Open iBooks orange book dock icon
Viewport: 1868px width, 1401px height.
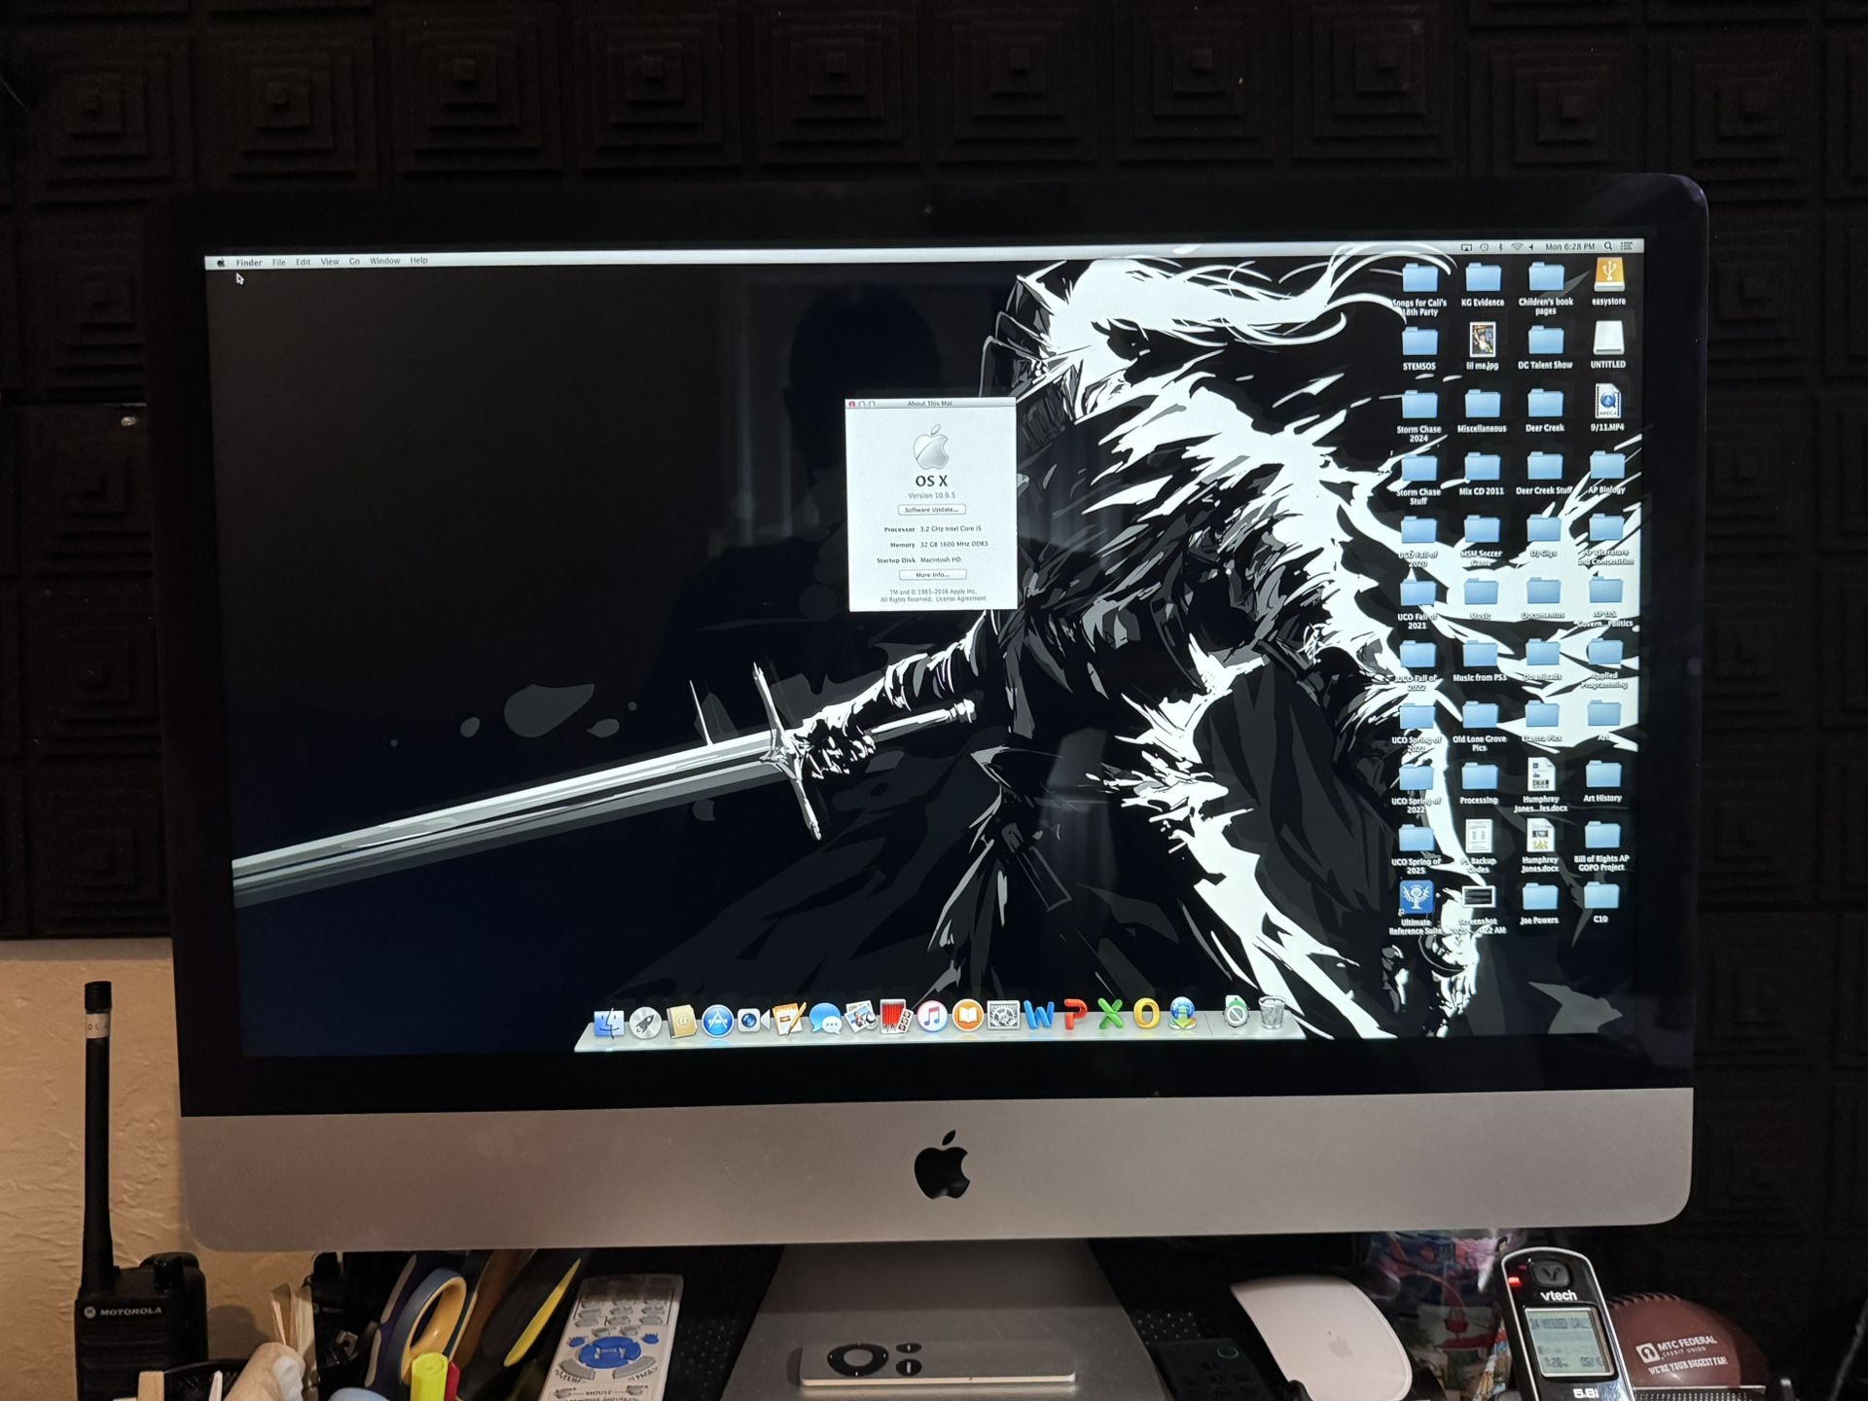967,1017
